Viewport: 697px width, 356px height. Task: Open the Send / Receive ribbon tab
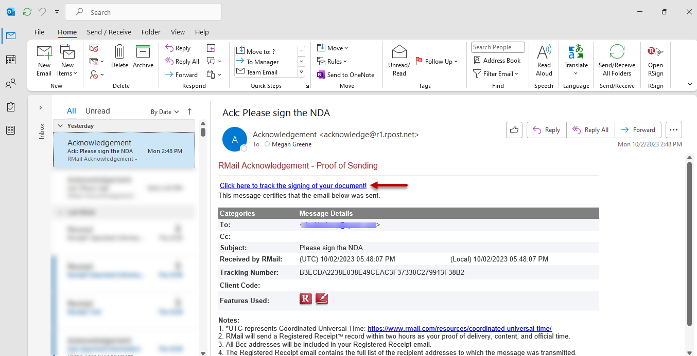click(x=109, y=32)
